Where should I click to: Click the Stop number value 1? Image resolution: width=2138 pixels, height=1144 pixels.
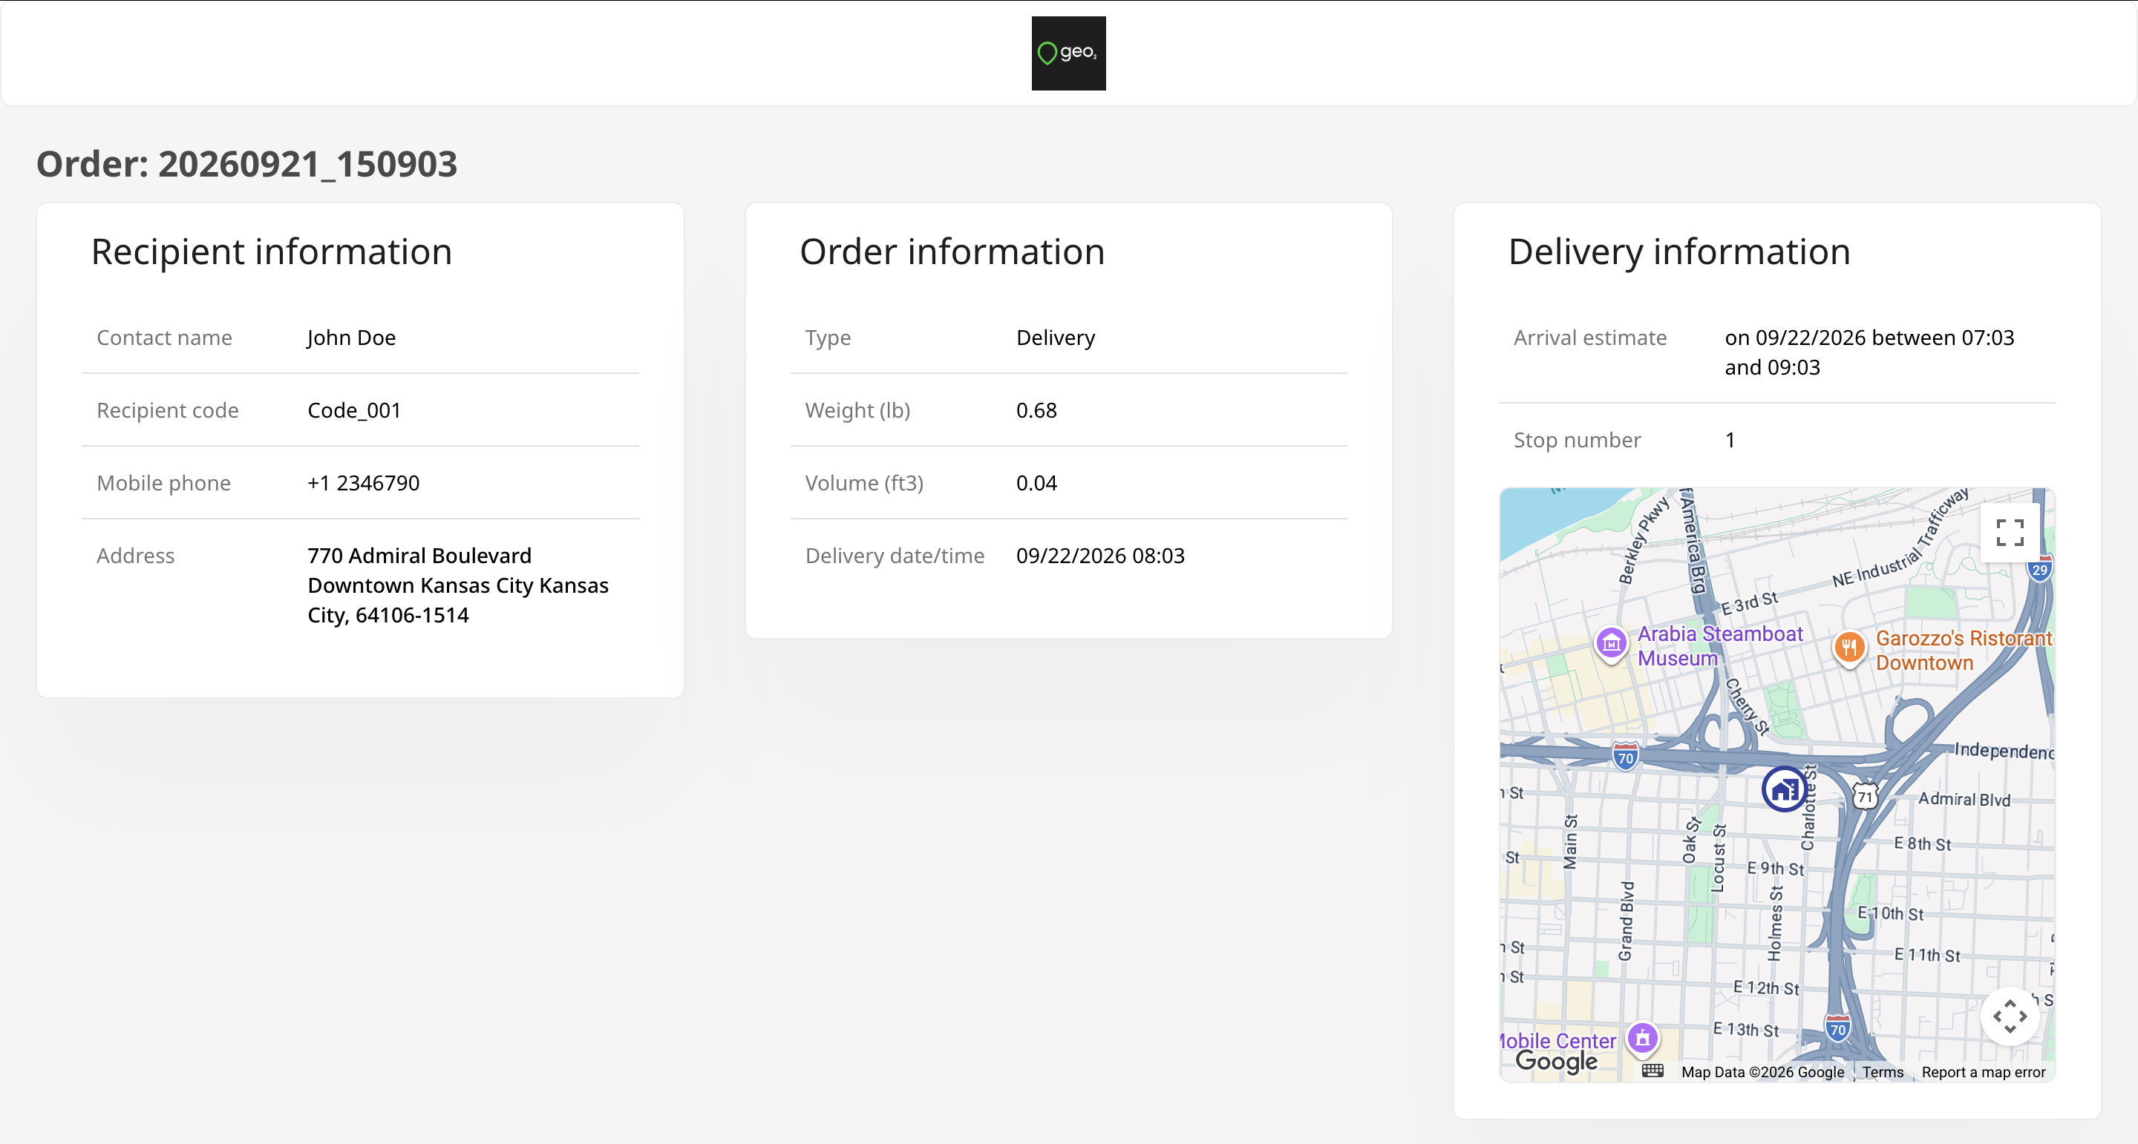(1730, 440)
